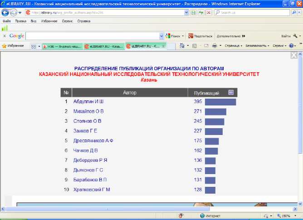
Task: Click the elibrary.ru address bar
Action: [x=104, y=13]
